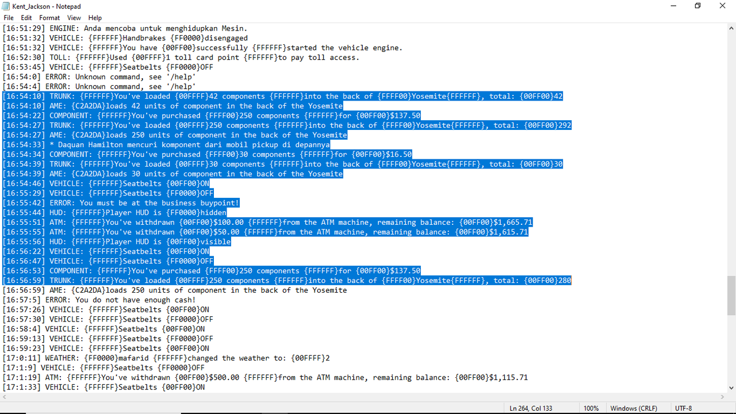Click the vertical scrollbar thumb

pos(731,296)
